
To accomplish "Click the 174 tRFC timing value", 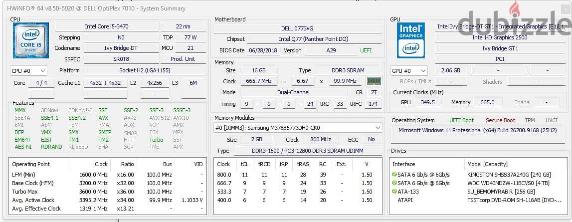I will 373,104.
